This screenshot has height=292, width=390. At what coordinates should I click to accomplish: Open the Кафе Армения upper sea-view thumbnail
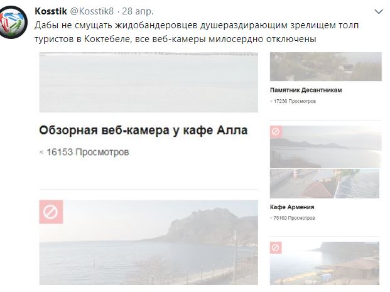325,147
